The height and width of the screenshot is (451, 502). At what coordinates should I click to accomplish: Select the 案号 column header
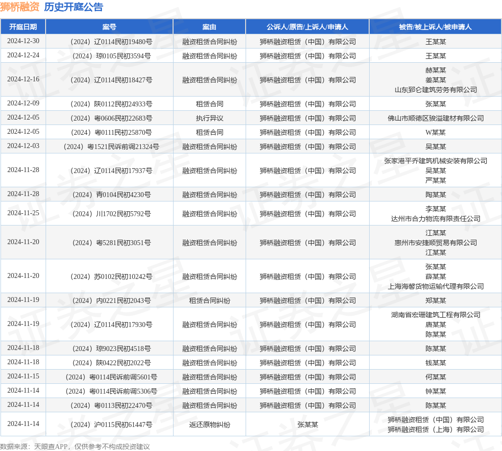click(x=109, y=27)
